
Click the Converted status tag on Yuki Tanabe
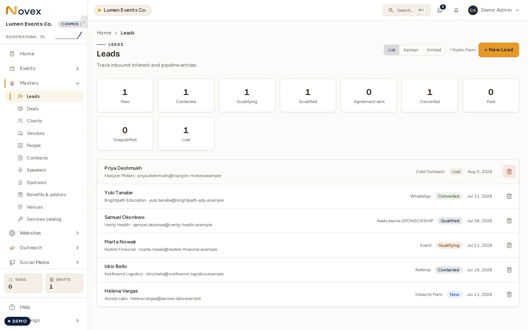(x=449, y=196)
